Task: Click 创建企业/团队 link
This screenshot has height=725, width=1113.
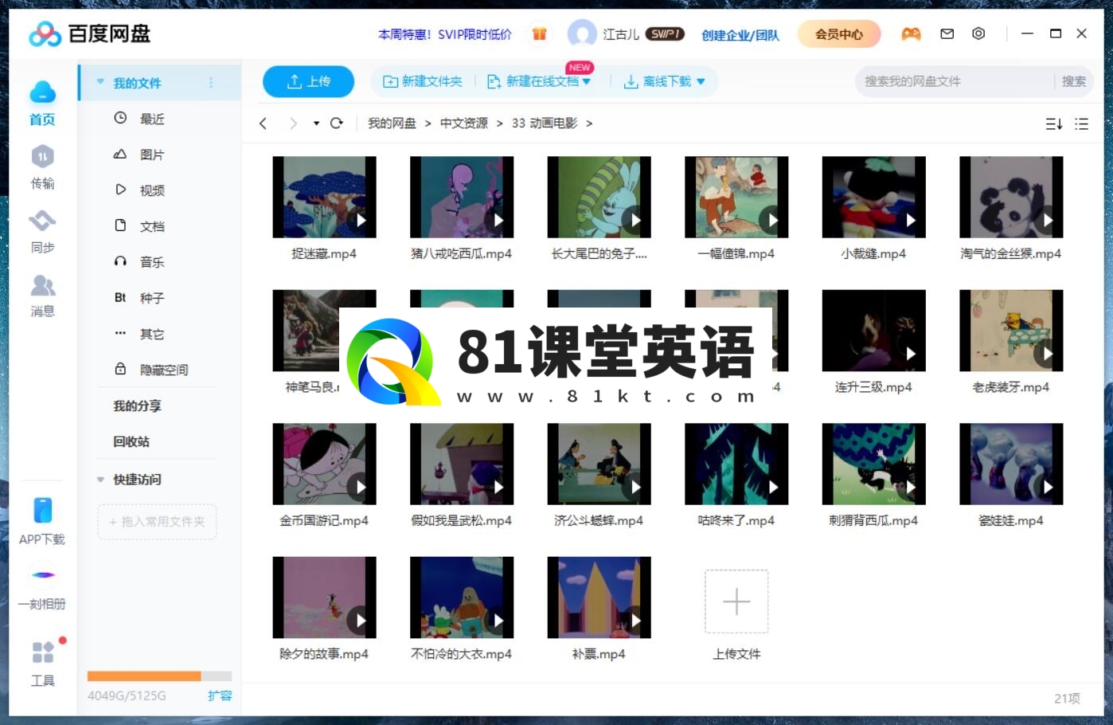Action: 740,34
